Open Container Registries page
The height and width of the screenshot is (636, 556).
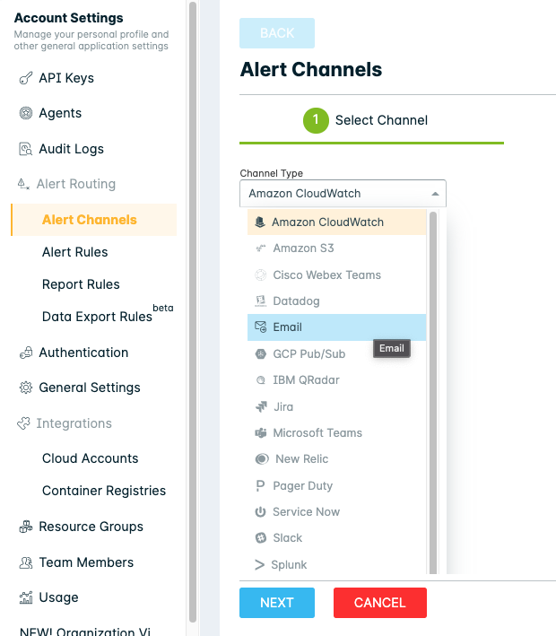[x=104, y=491]
